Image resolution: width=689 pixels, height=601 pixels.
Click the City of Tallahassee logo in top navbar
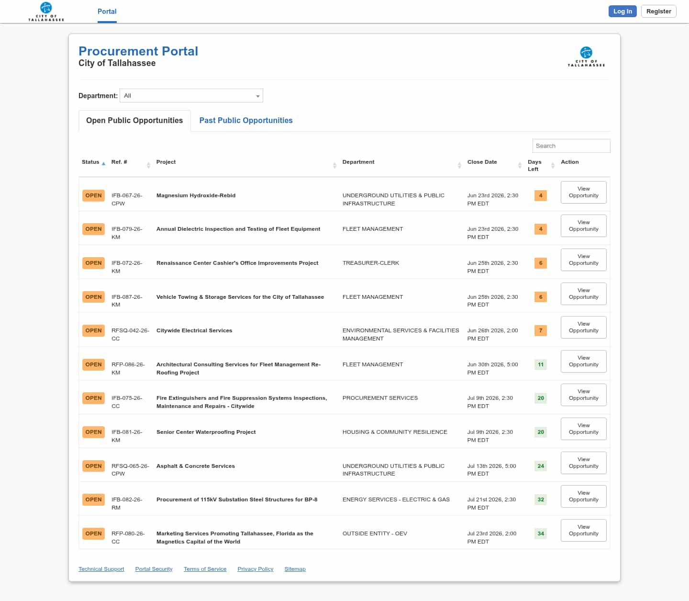[x=46, y=11]
